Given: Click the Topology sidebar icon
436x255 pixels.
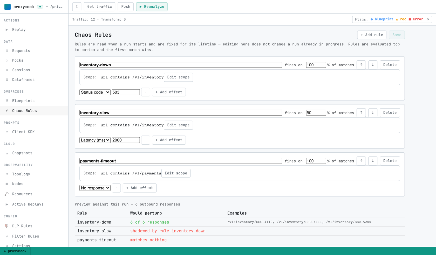Looking at the screenshot, I should click(7, 174).
